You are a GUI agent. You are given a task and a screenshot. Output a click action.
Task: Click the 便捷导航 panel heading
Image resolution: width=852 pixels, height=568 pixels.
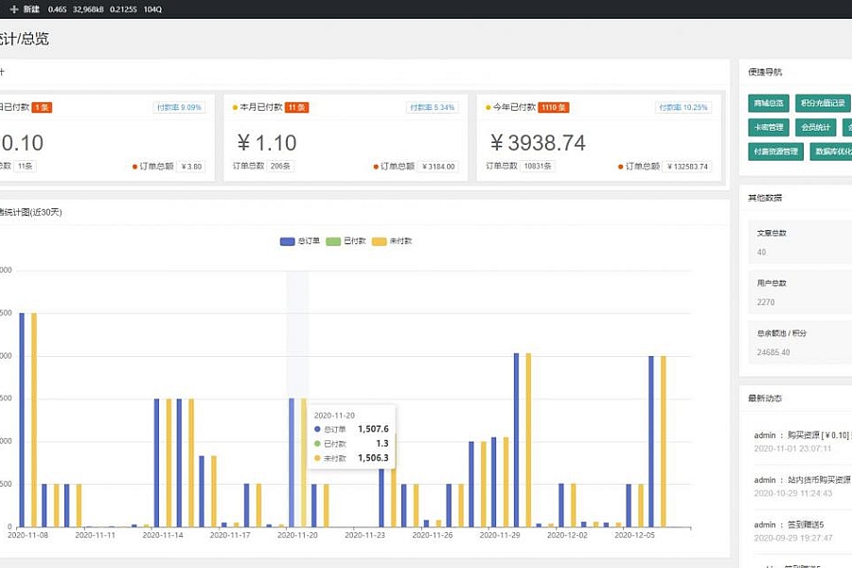pos(765,72)
